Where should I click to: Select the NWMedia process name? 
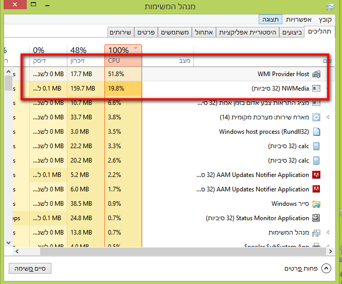[x=280, y=88]
